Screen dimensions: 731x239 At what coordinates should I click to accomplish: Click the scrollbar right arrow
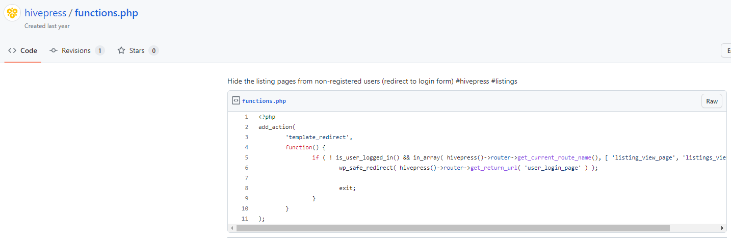pos(722,228)
